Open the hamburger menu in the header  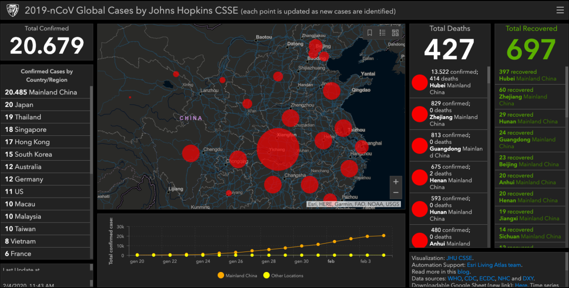(560, 10)
